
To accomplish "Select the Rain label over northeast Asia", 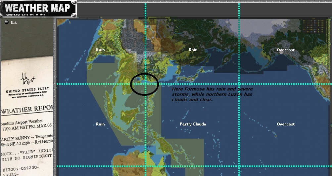I will pyautogui.click(x=193, y=50).
